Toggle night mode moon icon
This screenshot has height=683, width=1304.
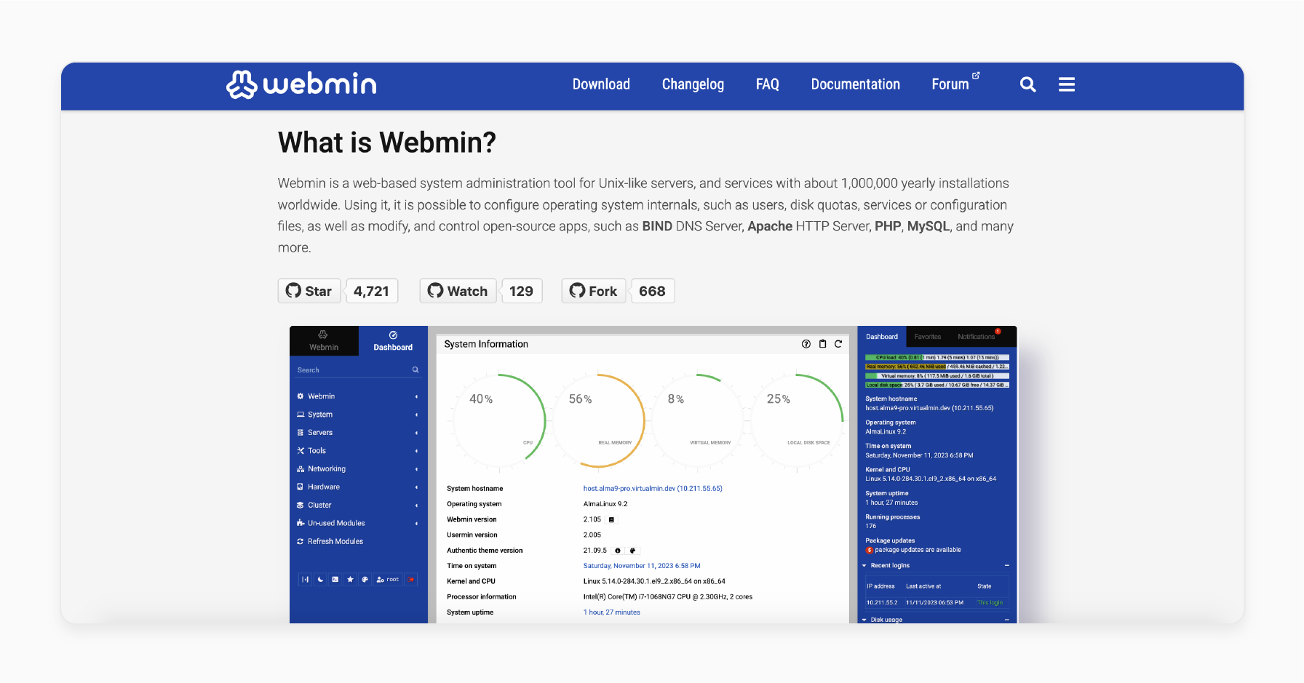pos(320,580)
